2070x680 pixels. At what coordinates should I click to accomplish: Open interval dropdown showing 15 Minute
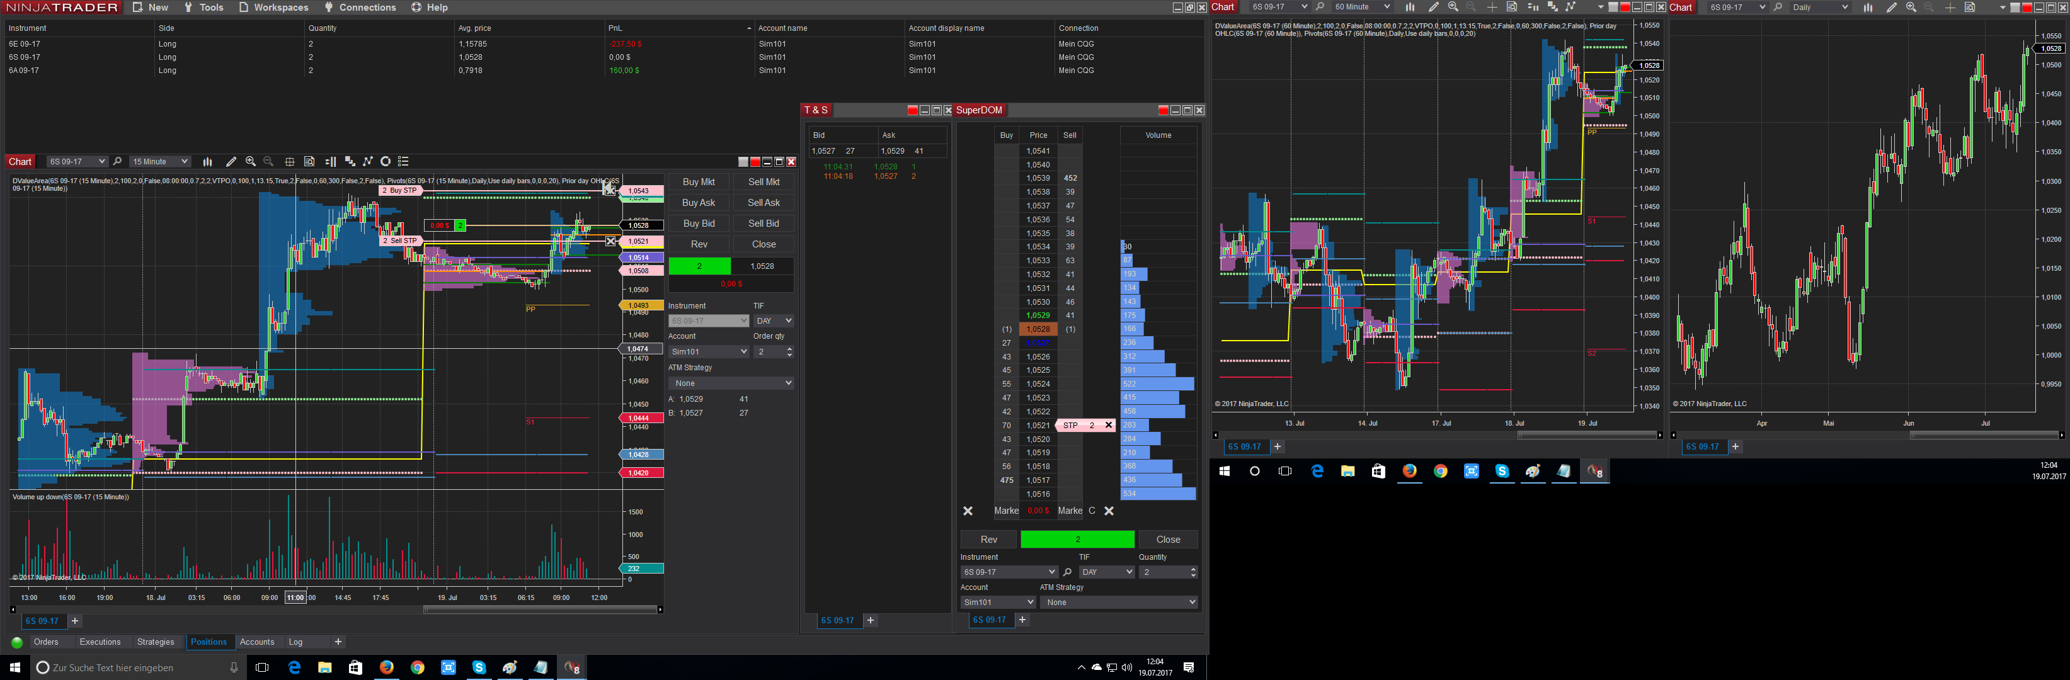(x=161, y=161)
